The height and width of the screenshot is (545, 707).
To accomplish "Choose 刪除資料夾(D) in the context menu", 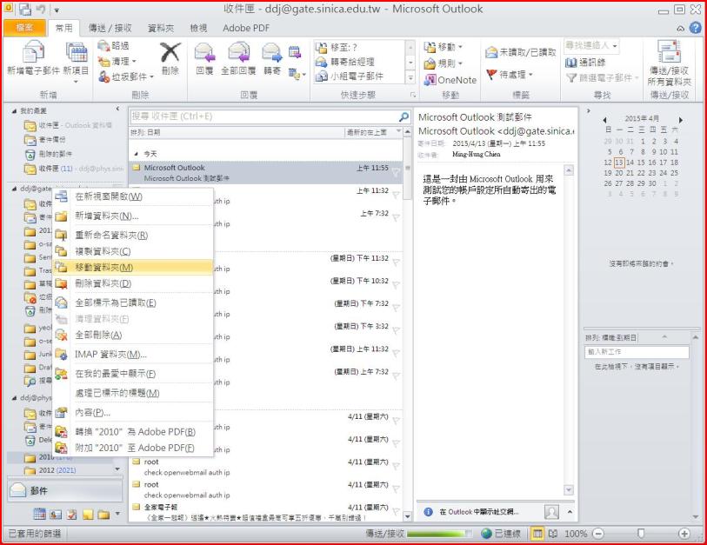I will 132,283.
